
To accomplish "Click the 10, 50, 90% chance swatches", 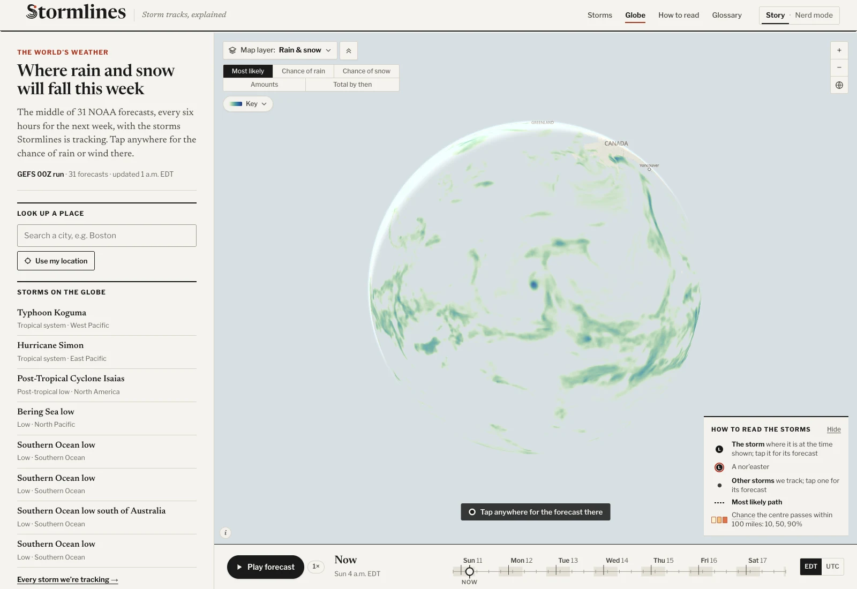I will click(719, 520).
